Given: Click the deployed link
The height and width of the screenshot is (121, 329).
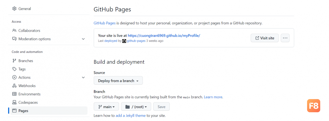Looking at the screenshot, I should [x=111, y=41].
